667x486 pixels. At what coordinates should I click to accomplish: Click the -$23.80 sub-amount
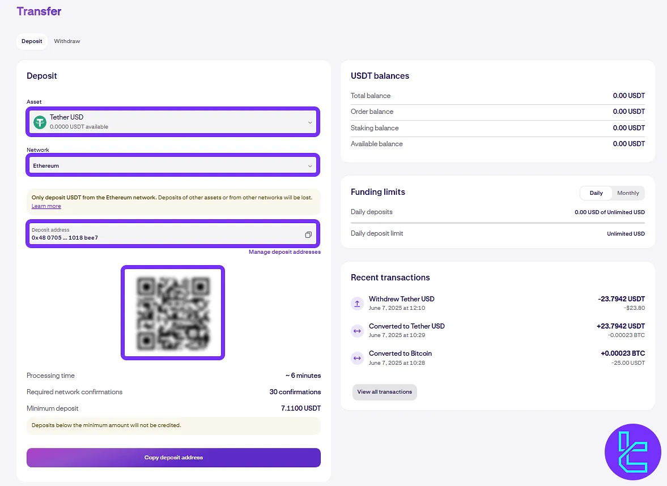click(x=634, y=308)
